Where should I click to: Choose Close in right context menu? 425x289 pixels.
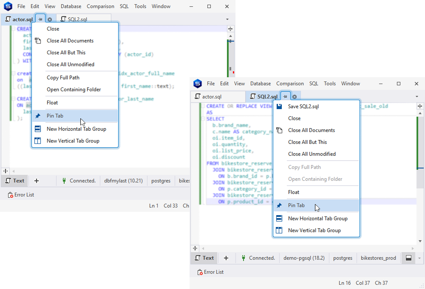(316, 118)
